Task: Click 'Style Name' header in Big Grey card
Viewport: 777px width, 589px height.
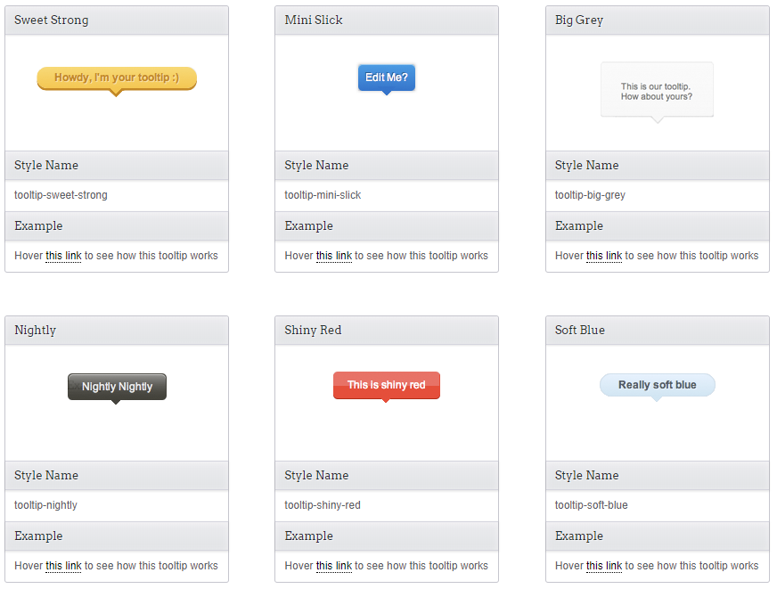Action: tap(658, 166)
